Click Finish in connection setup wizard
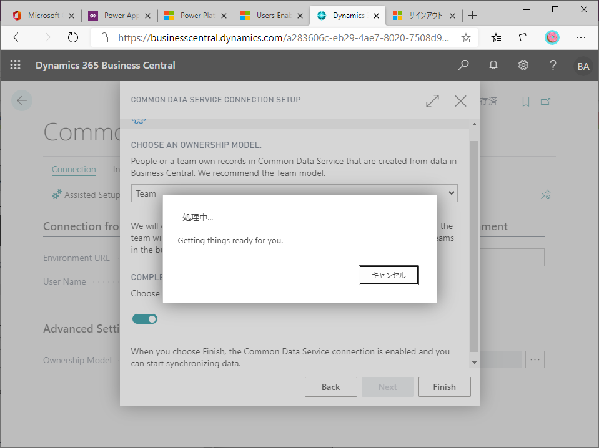This screenshot has height=448, width=599. pyautogui.click(x=444, y=387)
